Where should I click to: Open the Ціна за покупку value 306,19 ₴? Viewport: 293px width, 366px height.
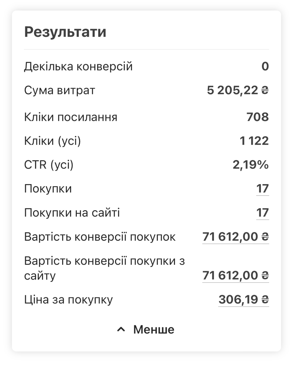[x=244, y=300]
